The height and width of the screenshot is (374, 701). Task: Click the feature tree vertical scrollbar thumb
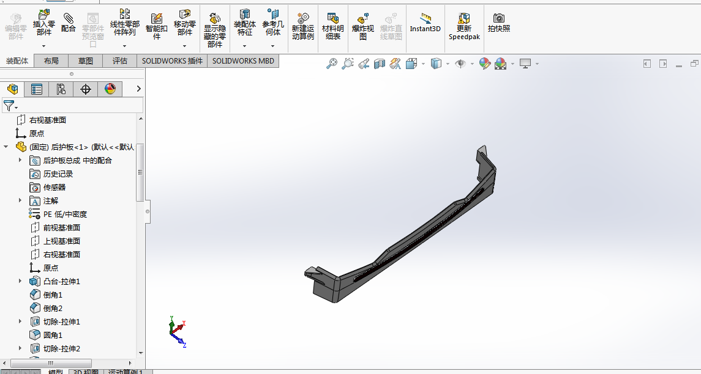(x=140, y=172)
